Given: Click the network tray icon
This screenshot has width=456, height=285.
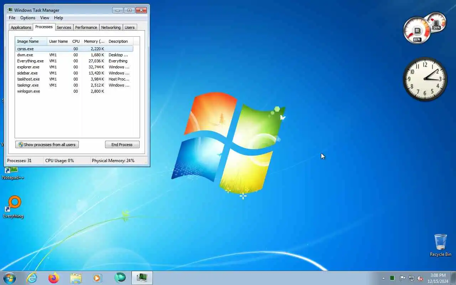Looking at the screenshot, I should [x=411, y=278].
